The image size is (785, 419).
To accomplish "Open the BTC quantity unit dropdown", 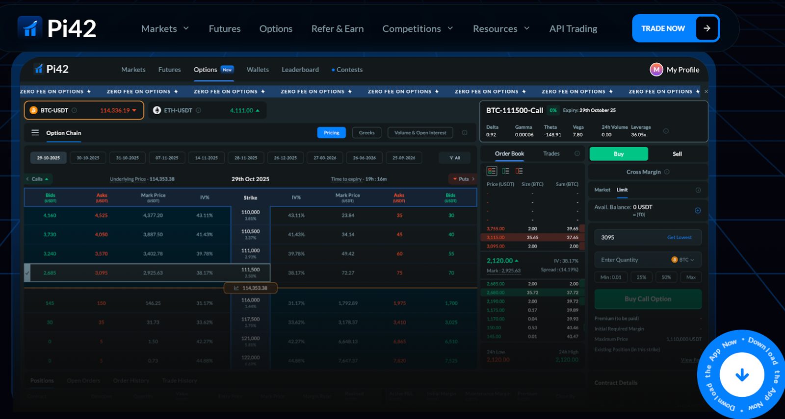I will (x=683, y=260).
